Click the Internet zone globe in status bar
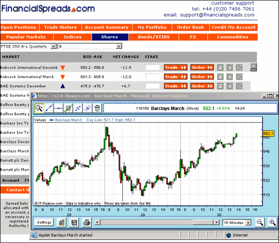 point(228,235)
